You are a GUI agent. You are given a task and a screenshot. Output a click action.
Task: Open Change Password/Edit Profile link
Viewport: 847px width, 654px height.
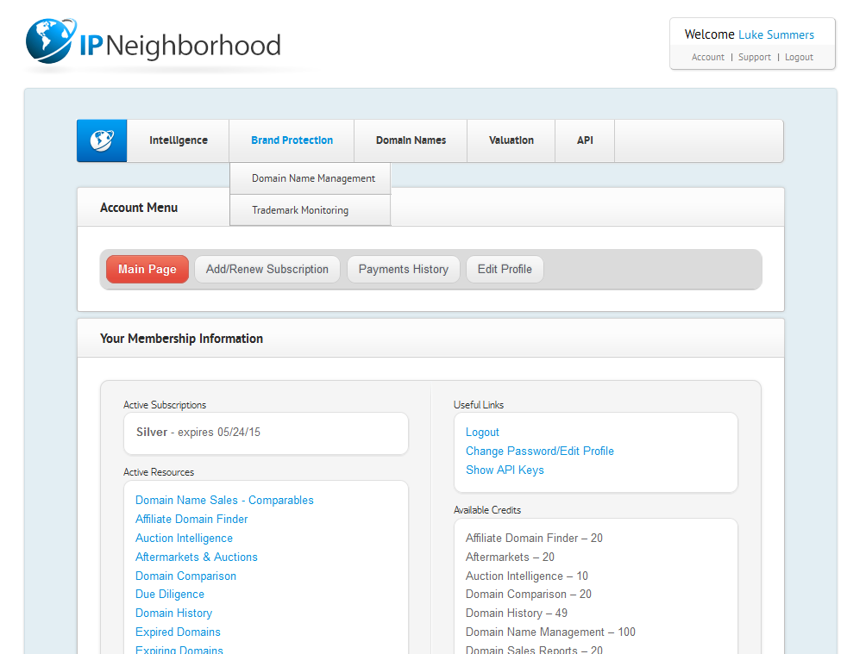coord(540,451)
